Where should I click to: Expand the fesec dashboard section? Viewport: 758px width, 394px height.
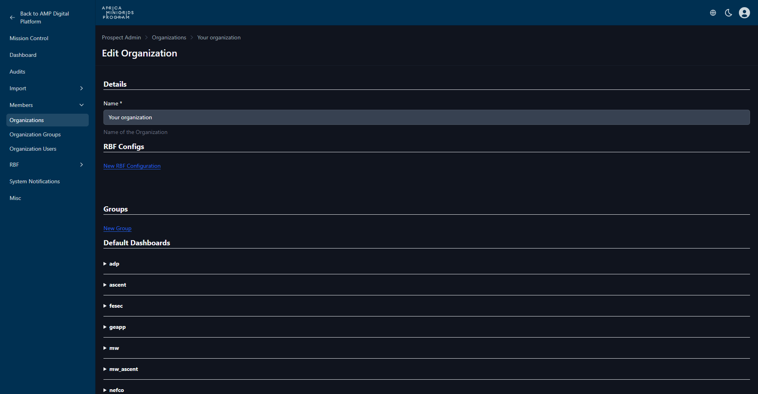click(x=113, y=306)
